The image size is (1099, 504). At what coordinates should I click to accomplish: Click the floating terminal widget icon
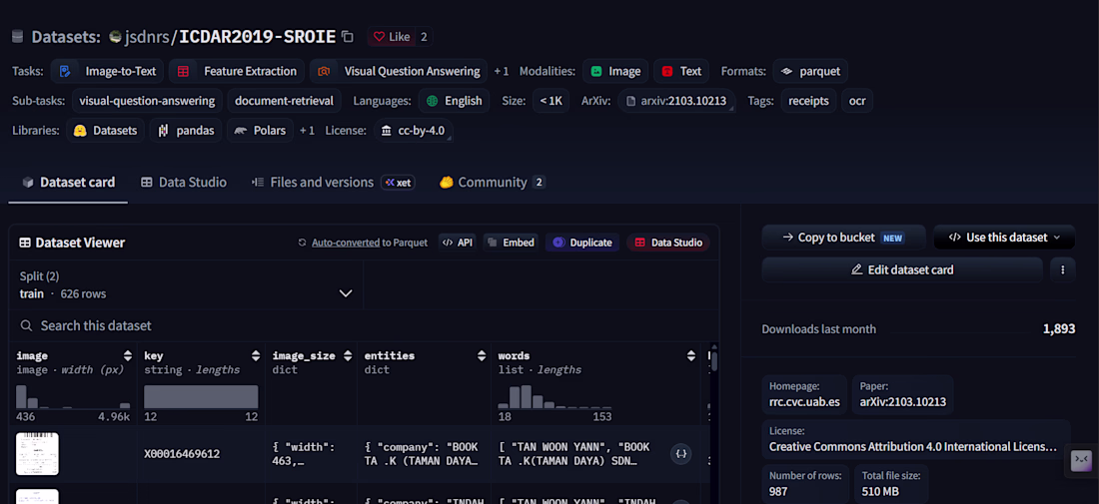(x=1081, y=461)
